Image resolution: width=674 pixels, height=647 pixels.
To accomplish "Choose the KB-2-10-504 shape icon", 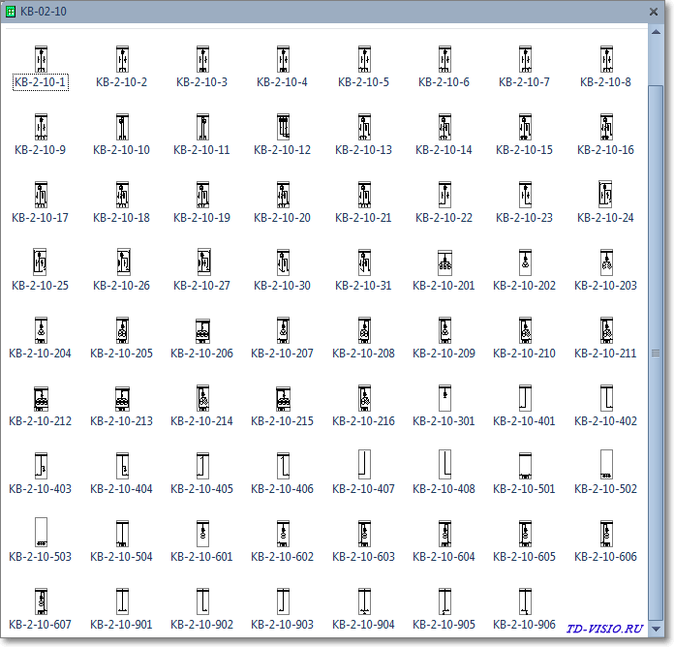I will tap(122, 533).
